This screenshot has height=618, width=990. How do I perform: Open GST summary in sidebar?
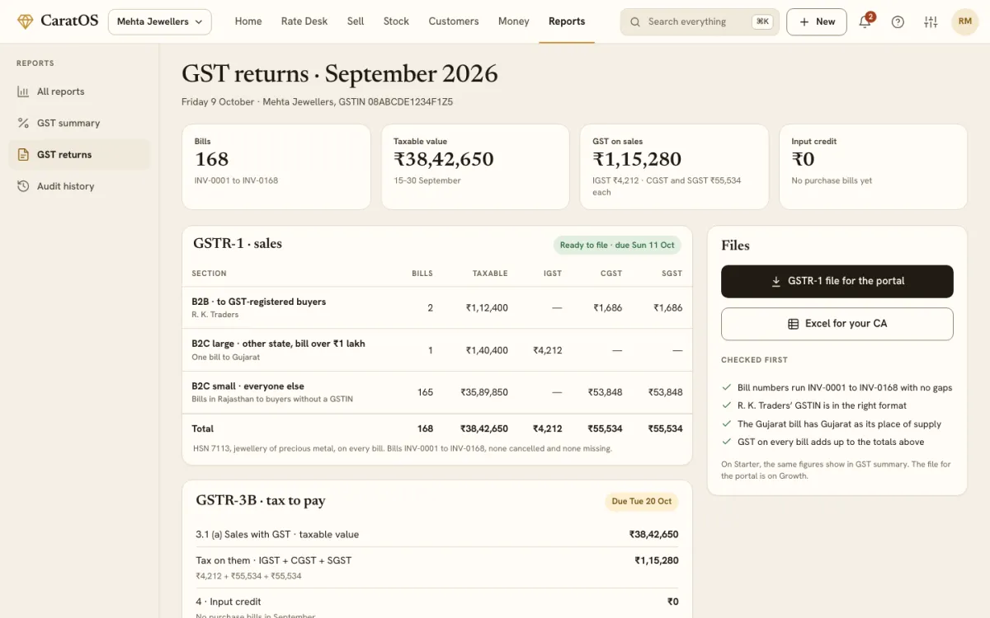coord(79,123)
